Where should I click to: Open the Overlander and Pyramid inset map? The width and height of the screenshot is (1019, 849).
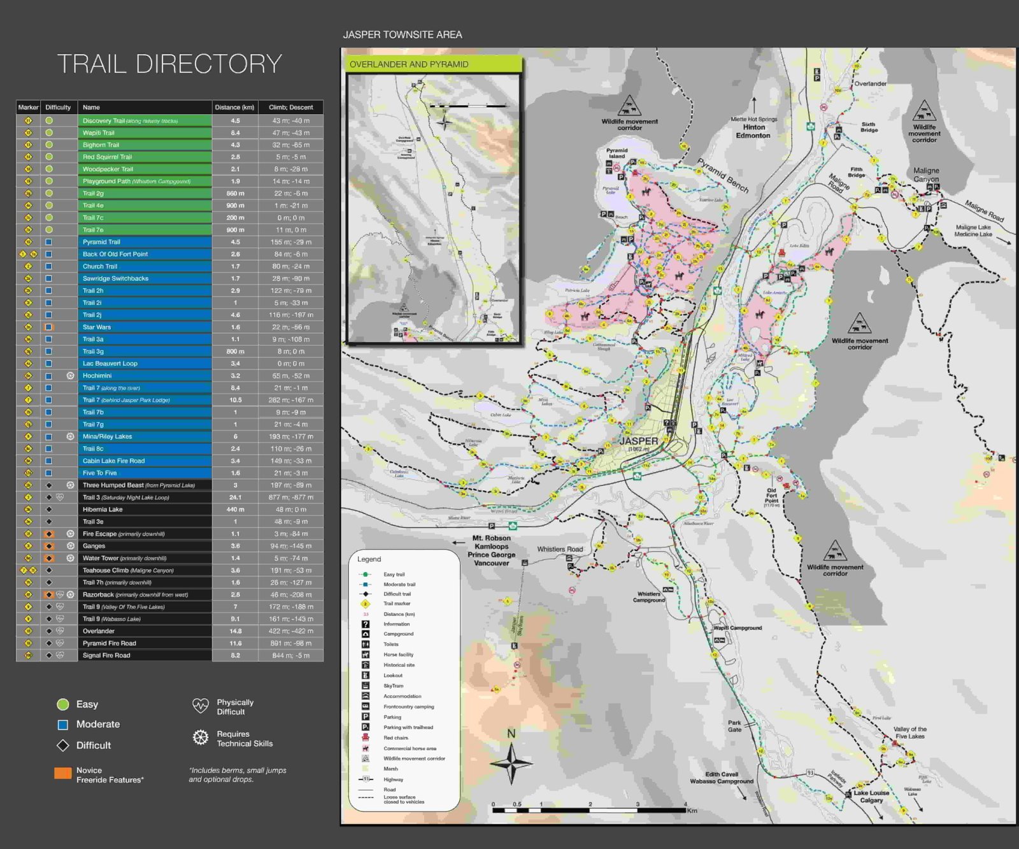point(434,208)
